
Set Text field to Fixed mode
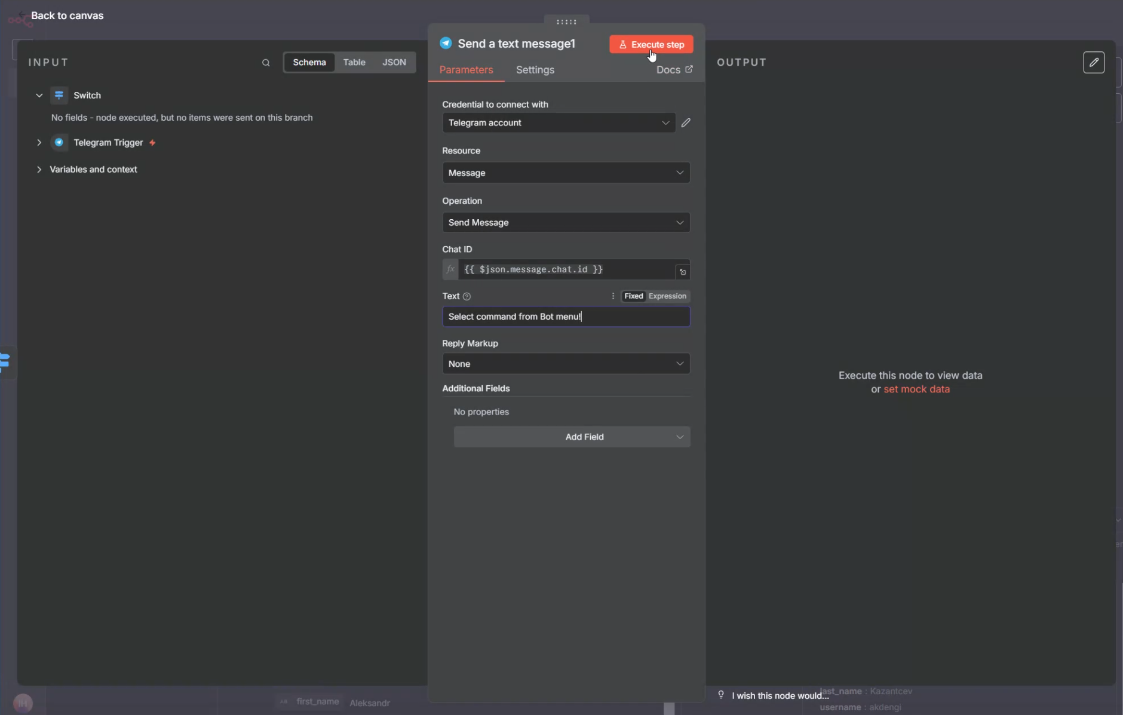pos(633,296)
